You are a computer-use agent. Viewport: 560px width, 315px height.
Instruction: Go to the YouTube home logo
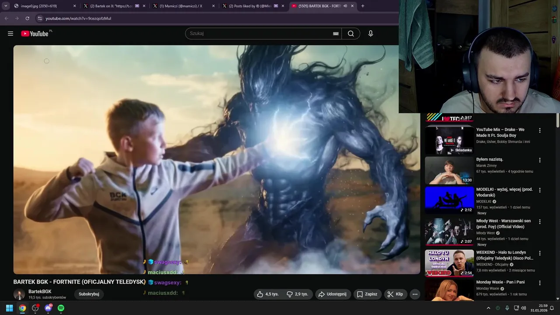pyautogui.click(x=35, y=34)
